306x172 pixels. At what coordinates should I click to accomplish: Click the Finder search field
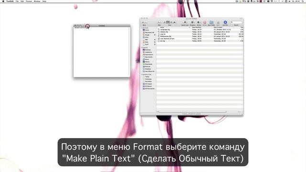pyautogui.click(x=236, y=22)
